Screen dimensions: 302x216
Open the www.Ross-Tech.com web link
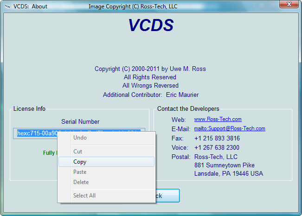point(218,119)
